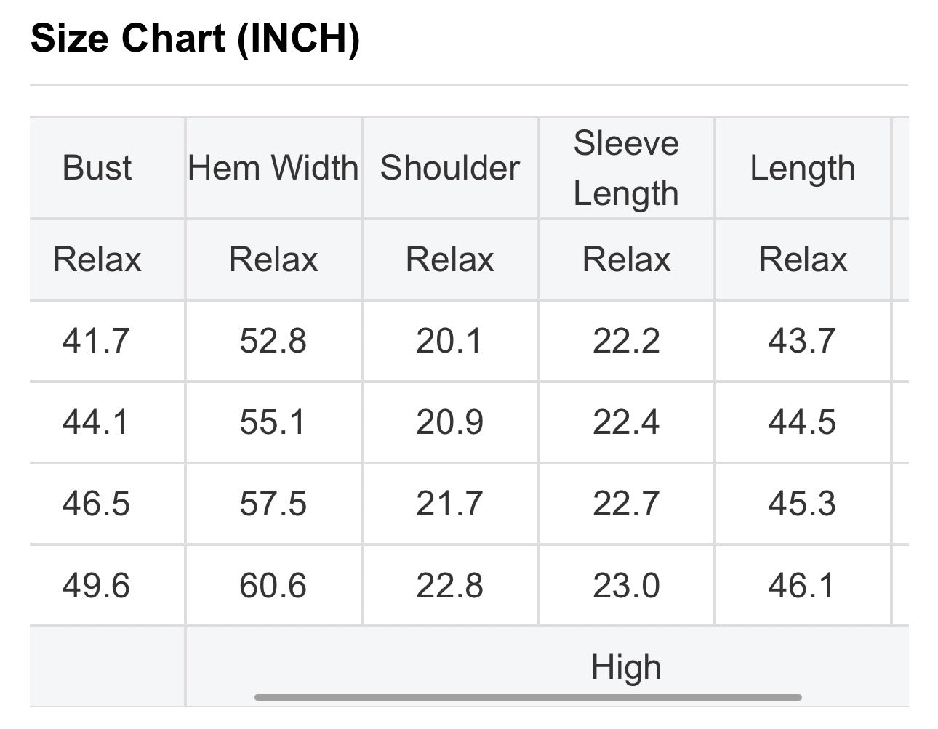Select the 20.9 shoulder value

450,422
